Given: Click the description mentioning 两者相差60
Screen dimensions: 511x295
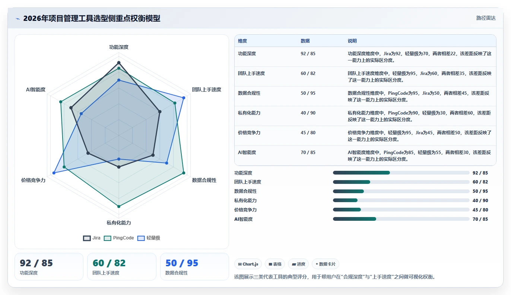Looking at the screenshot, I should point(419,116).
